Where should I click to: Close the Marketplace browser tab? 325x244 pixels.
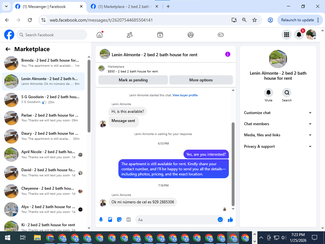(x=157, y=6)
